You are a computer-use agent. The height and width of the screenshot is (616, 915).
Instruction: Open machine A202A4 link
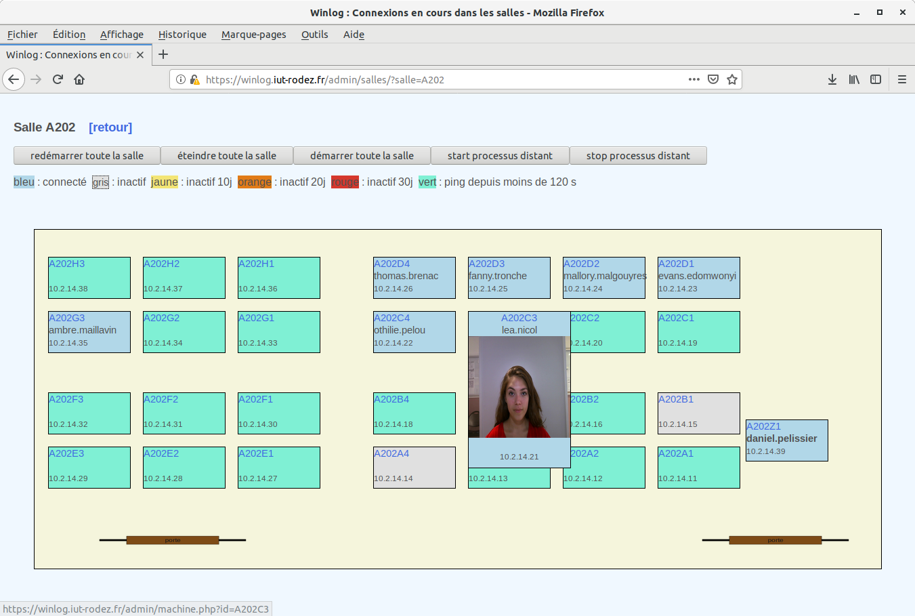point(391,453)
